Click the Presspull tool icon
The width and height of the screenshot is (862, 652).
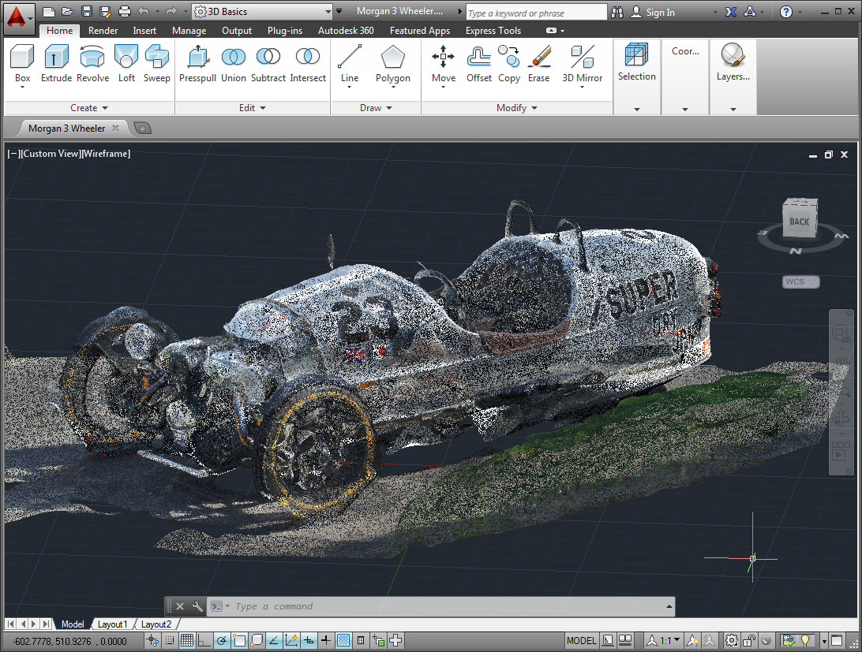point(197,63)
